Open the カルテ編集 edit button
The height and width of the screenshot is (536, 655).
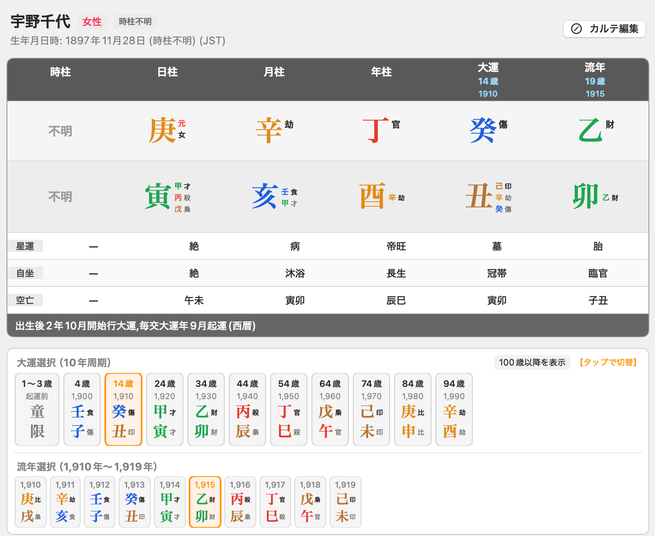tap(604, 29)
